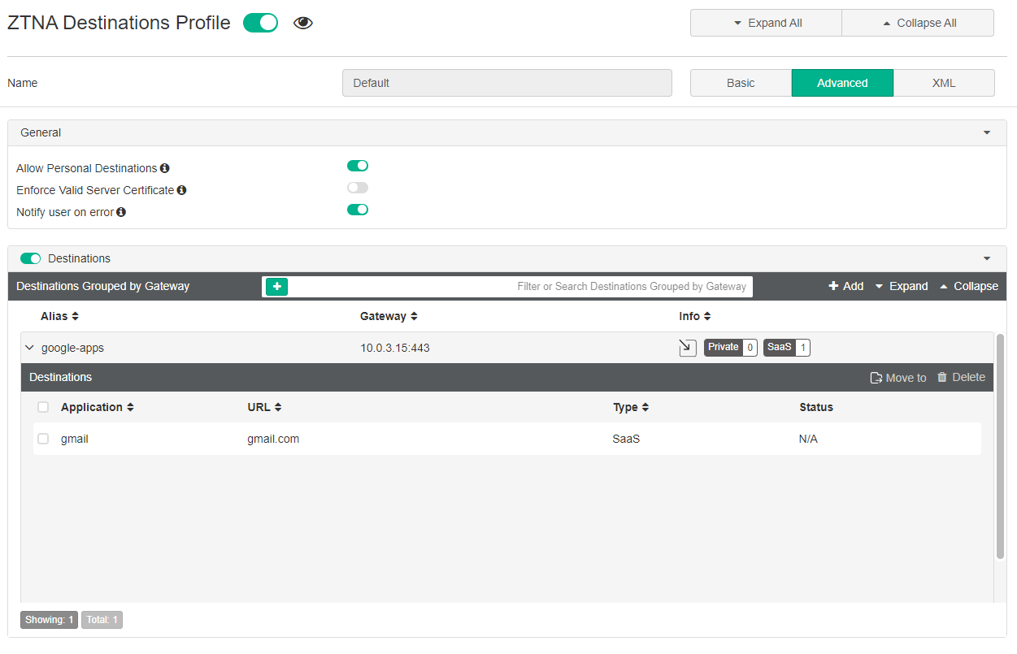The height and width of the screenshot is (654, 1017).
Task: Click the info icon next to Allow Personal Destinations
Action: (165, 168)
